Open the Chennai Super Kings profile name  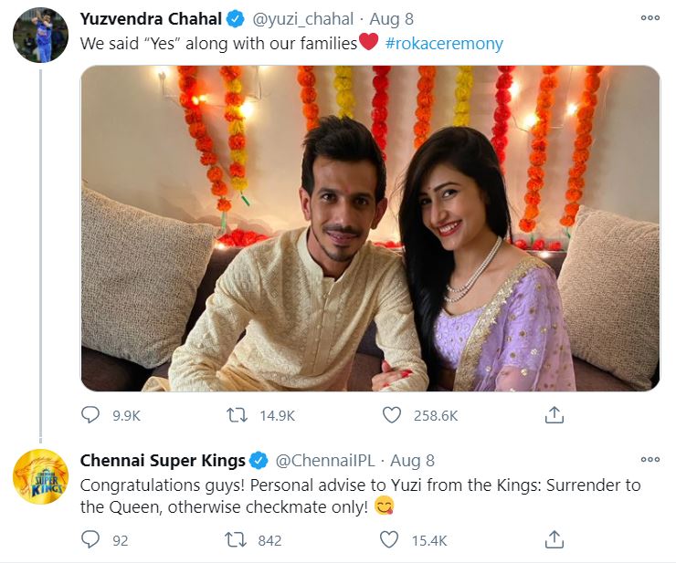[163, 460]
